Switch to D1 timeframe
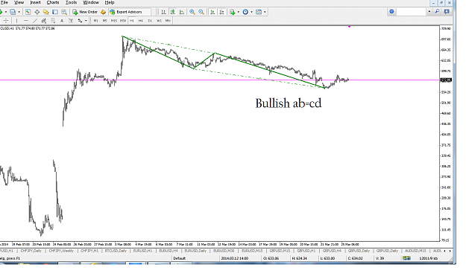The height and width of the screenshot is (276, 466). tap(150, 21)
